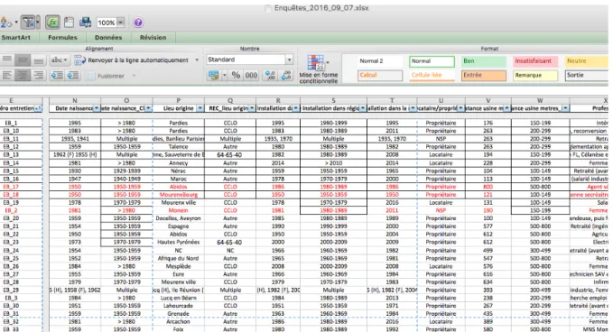This screenshot has height=332, width=613.
Task: Toggle center horizontal alignment
Action: pyautogui.click(x=23, y=76)
